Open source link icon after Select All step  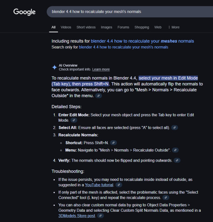click(x=175, y=128)
